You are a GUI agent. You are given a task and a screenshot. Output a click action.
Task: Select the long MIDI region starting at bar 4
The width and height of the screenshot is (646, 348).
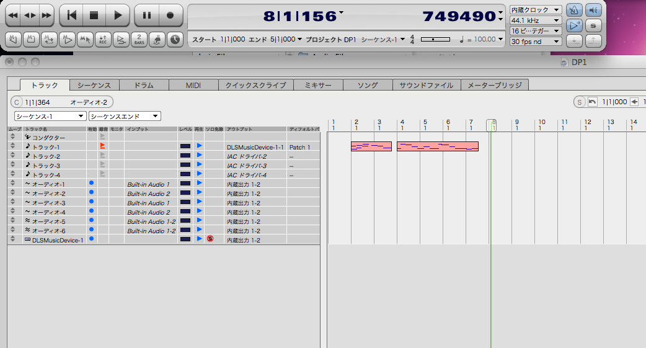click(x=438, y=146)
